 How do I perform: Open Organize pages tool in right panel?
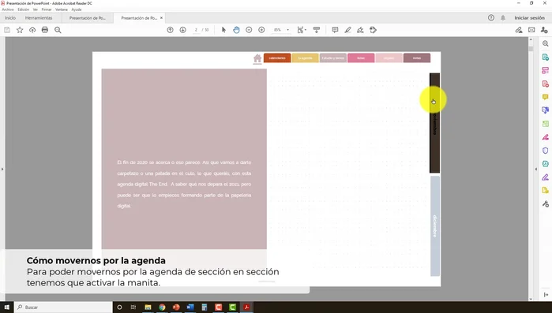(546, 124)
